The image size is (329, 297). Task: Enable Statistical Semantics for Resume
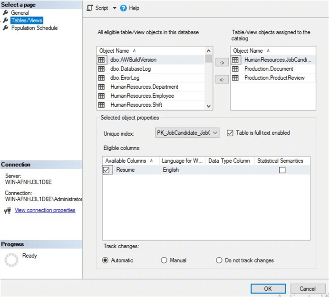(x=282, y=170)
